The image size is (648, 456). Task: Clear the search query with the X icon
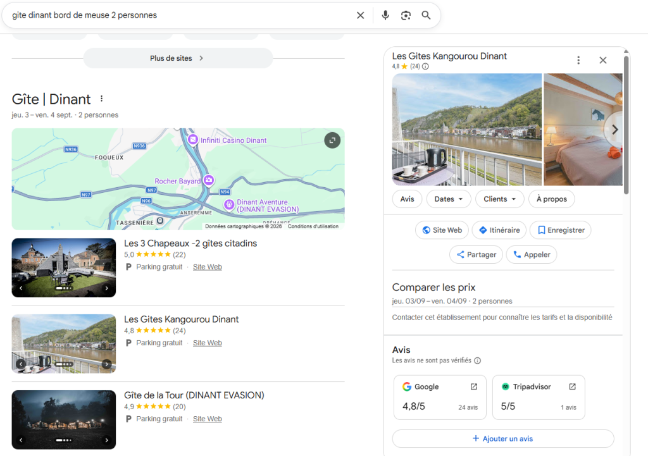pos(360,15)
